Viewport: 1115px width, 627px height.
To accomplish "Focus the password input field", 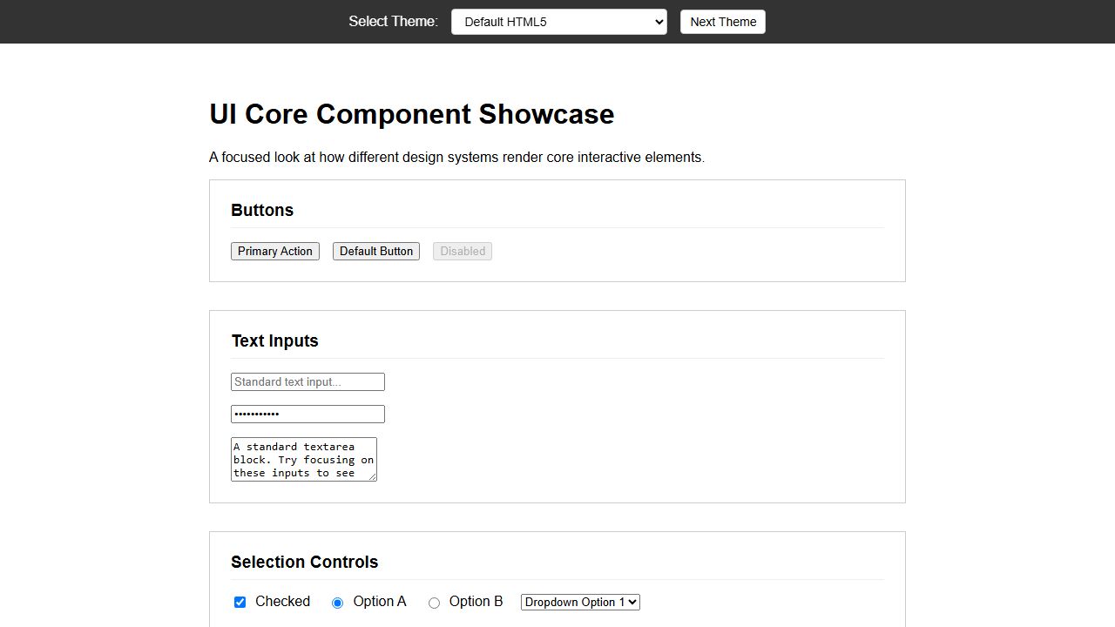I will [x=307, y=414].
